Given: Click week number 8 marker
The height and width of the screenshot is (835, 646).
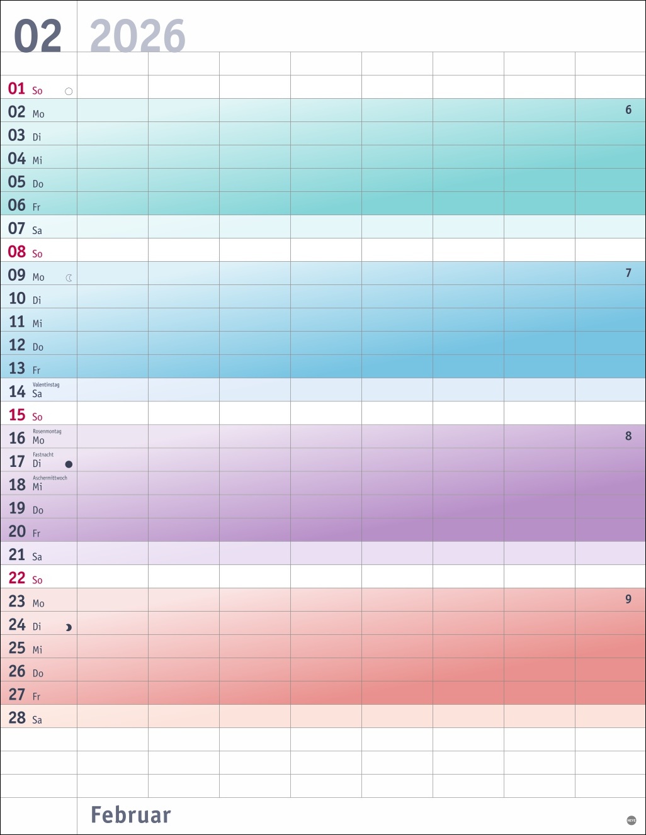Looking at the screenshot, I should [628, 436].
